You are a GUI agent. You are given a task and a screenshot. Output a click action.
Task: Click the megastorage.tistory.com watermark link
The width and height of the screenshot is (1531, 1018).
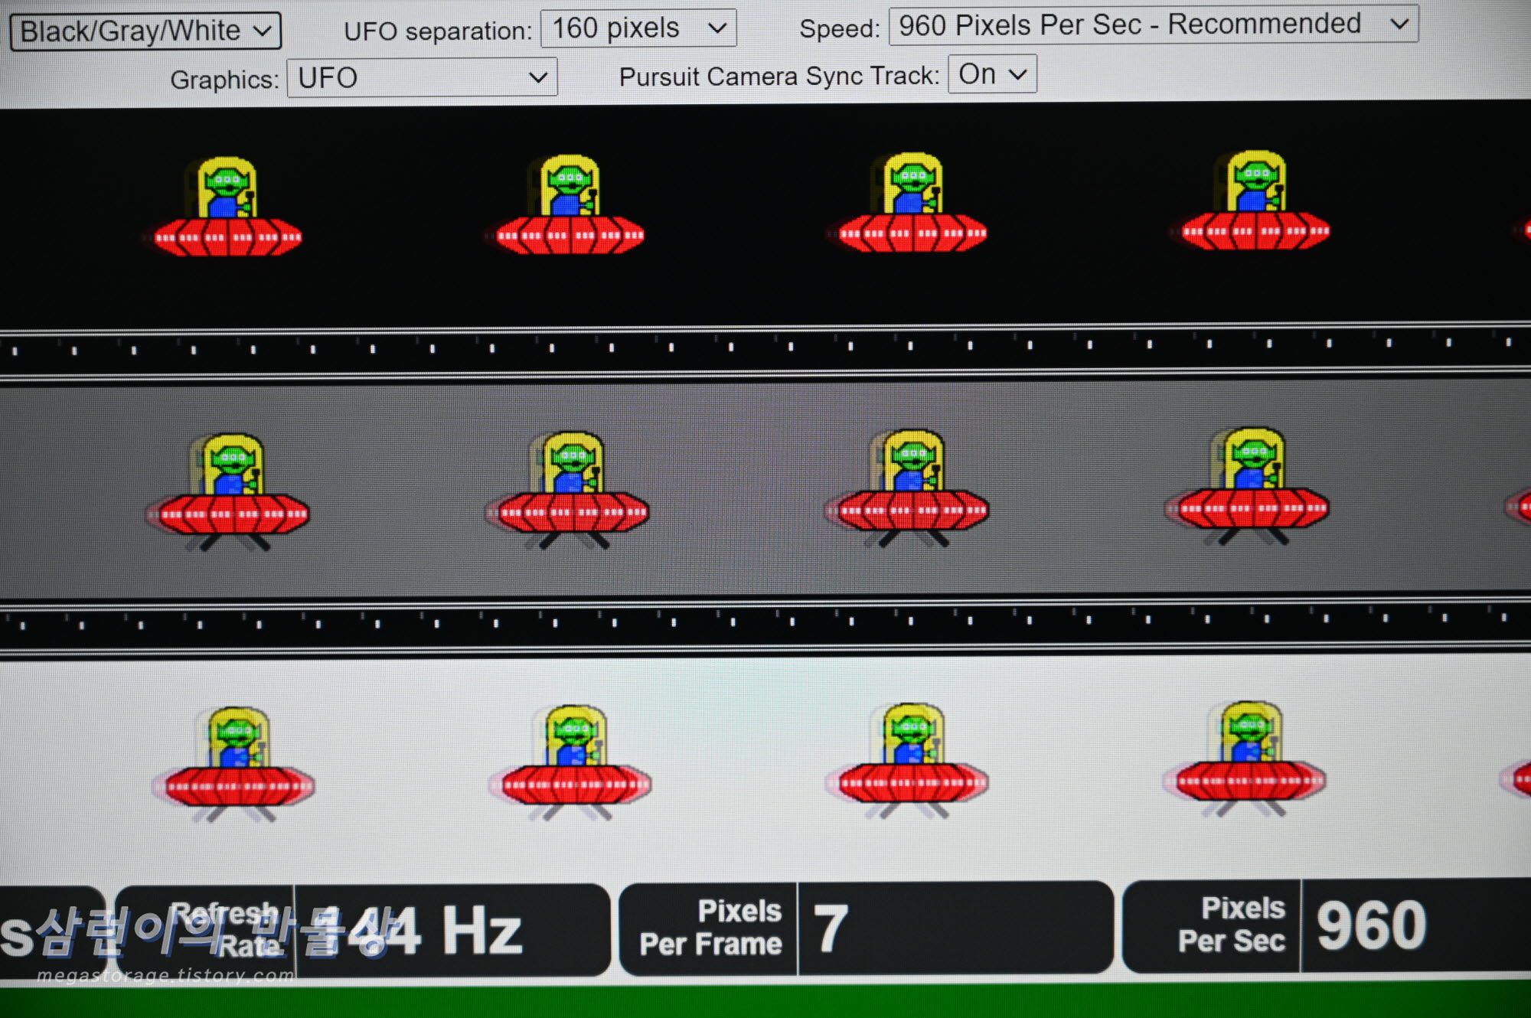click(x=165, y=975)
